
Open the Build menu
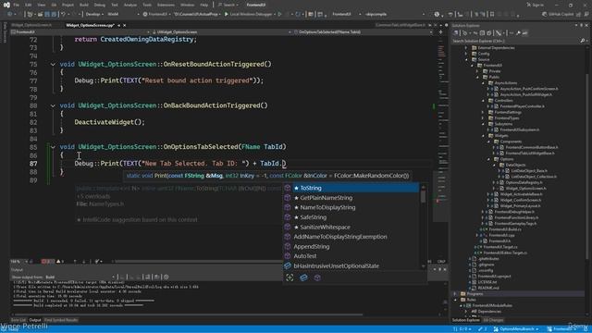(84, 5)
